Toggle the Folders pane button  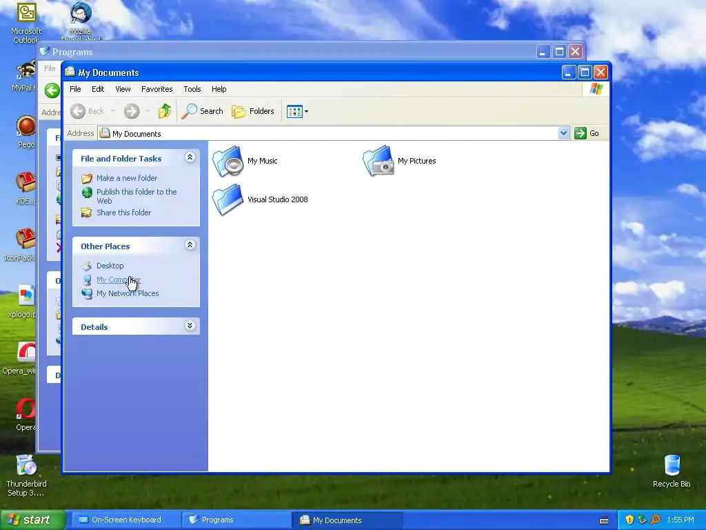coord(252,111)
